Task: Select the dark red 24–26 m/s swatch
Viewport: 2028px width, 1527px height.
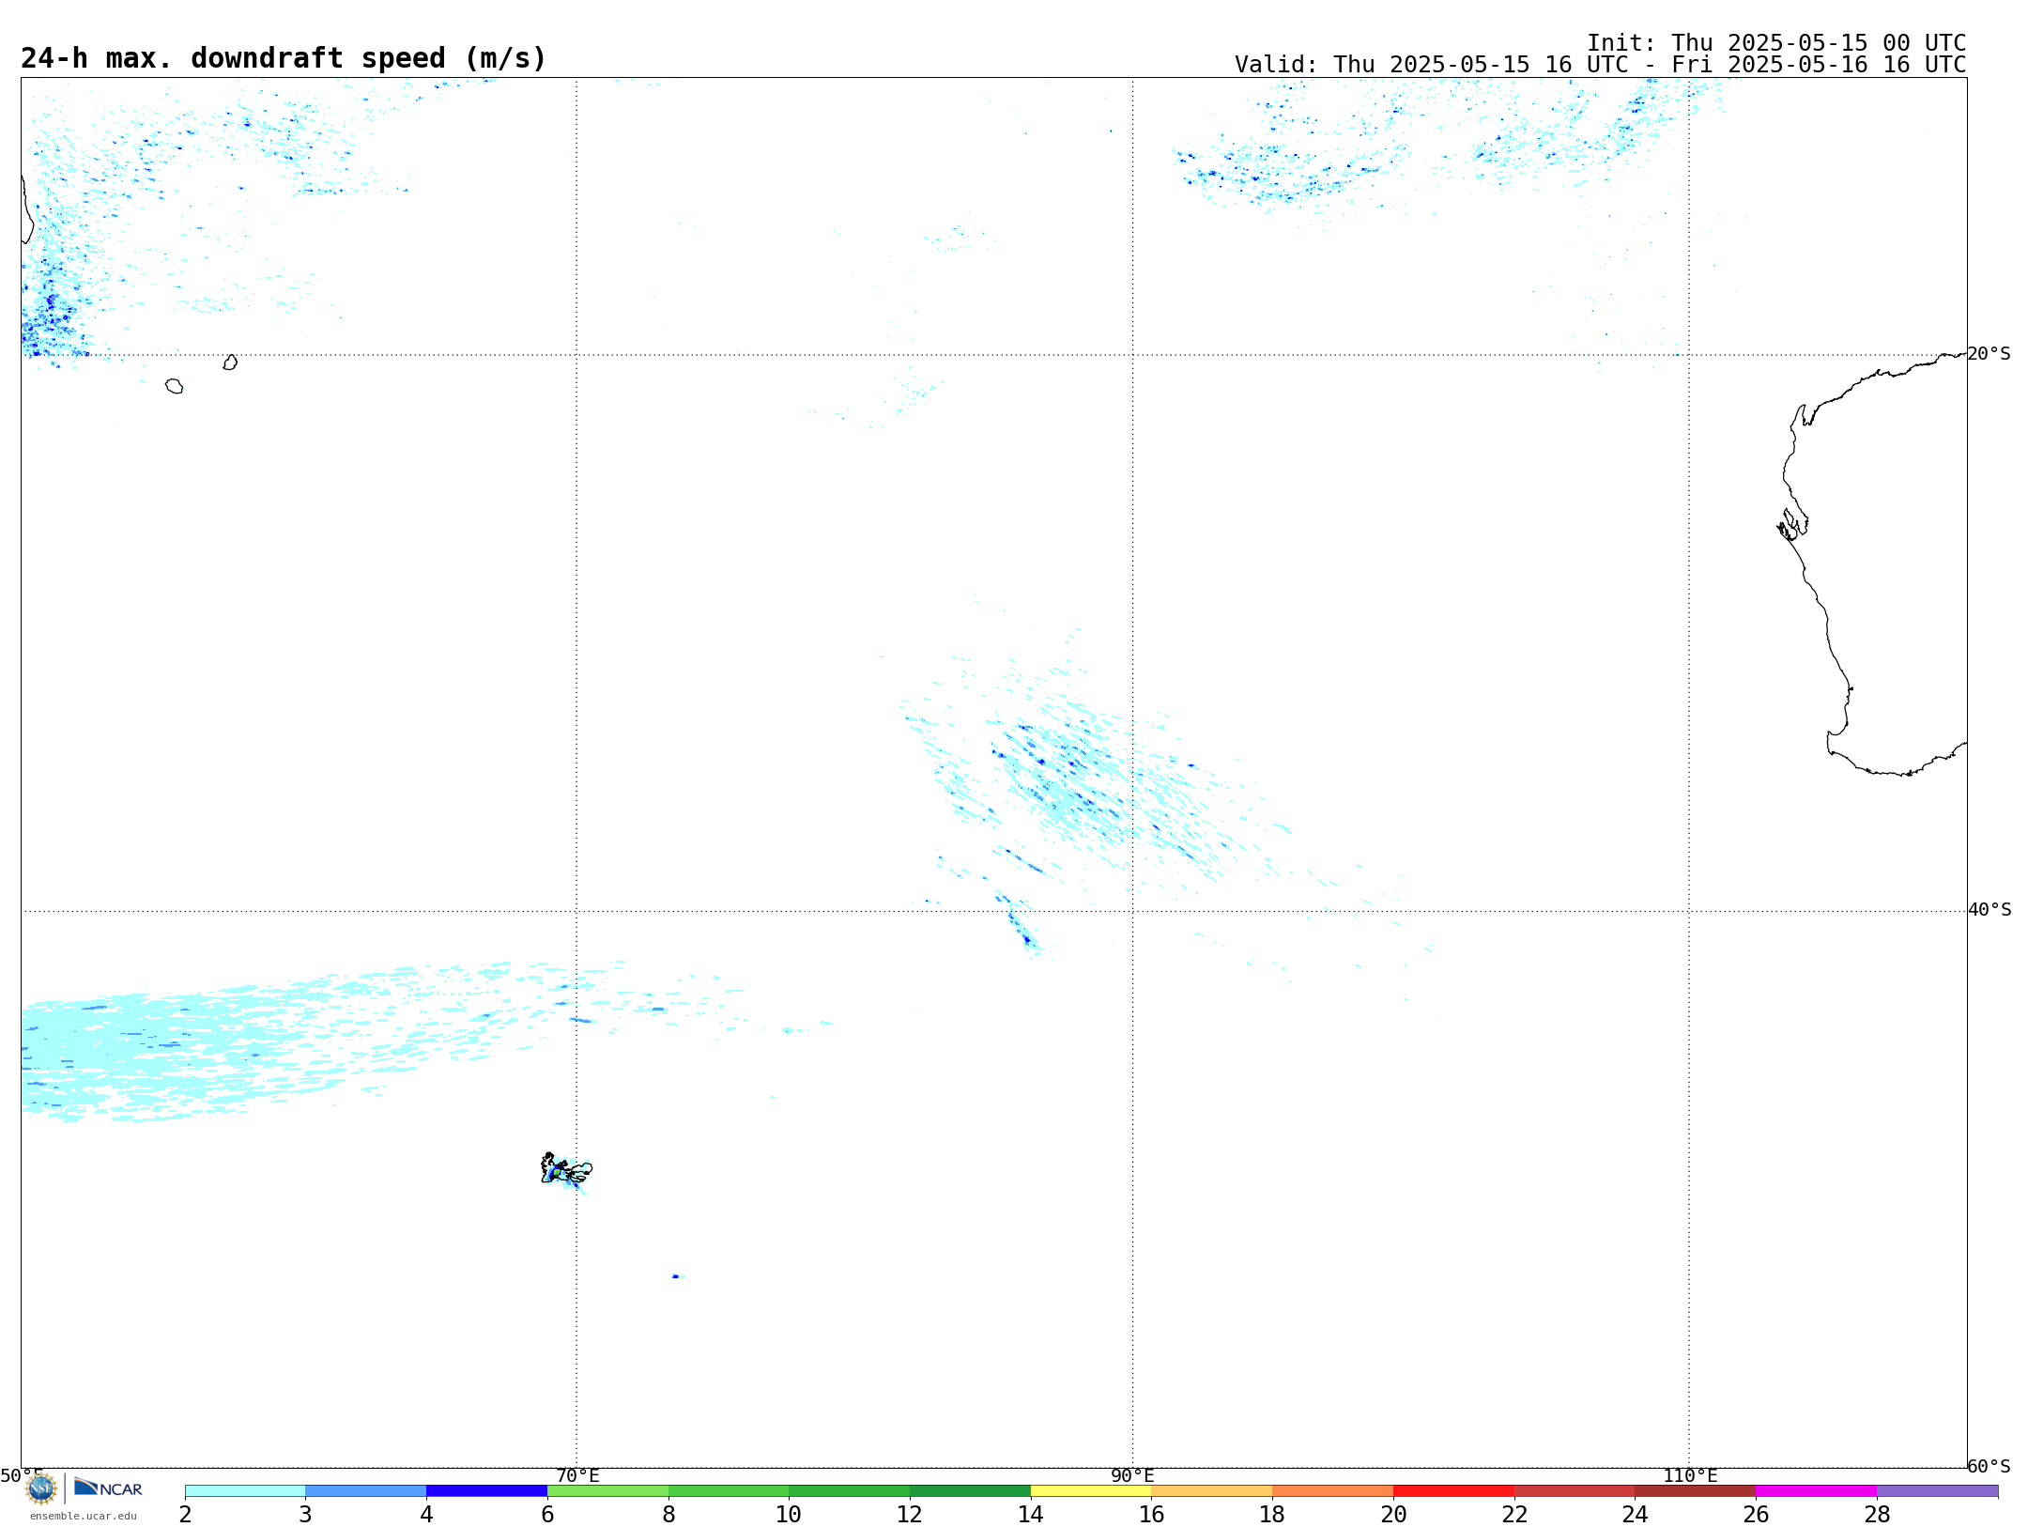Action: coord(1696,1491)
